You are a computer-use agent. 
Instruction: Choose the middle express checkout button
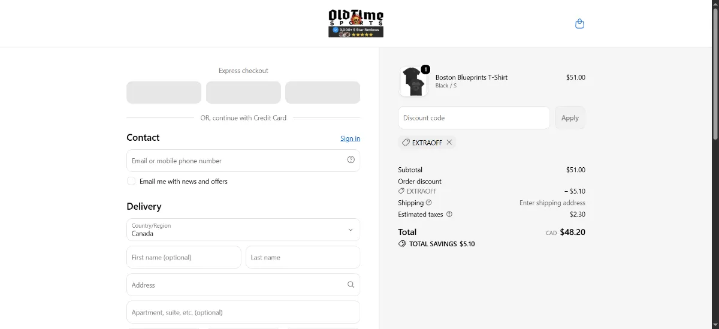pyautogui.click(x=243, y=92)
